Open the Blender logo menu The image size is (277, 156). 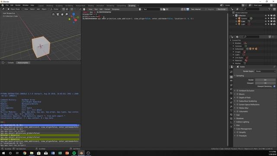[3, 5]
